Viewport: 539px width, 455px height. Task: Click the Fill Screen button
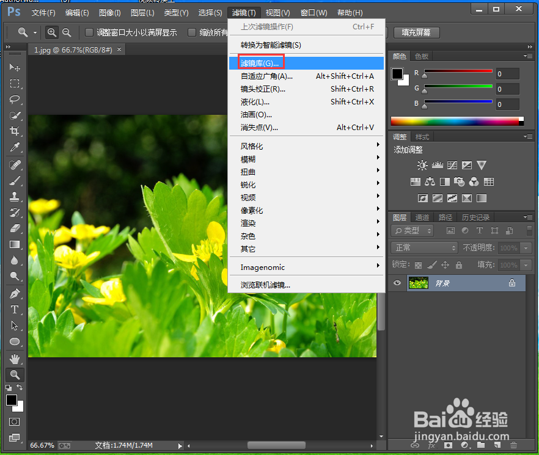click(x=416, y=32)
